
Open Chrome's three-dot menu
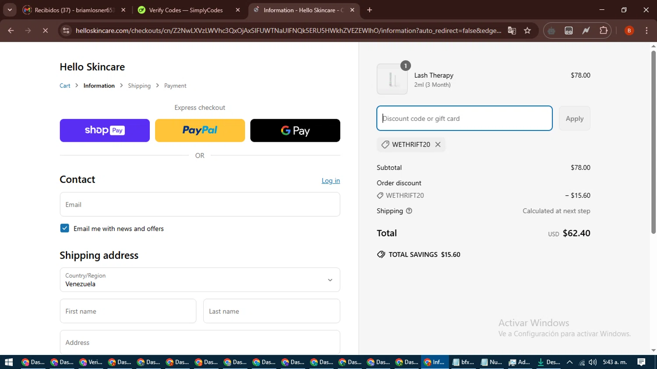pos(646,31)
